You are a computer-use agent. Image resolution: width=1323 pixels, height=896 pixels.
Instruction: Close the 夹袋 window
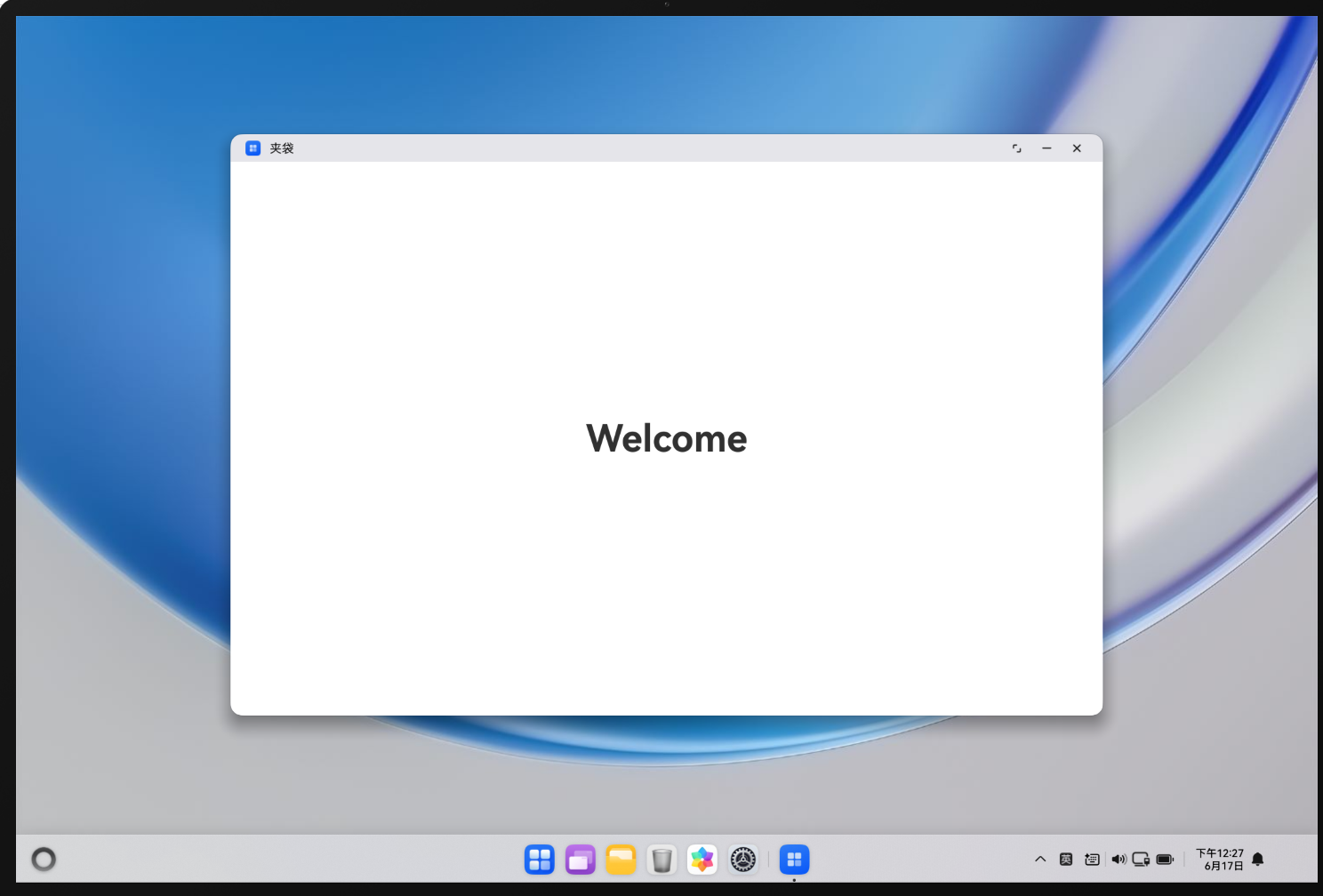(x=1077, y=148)
